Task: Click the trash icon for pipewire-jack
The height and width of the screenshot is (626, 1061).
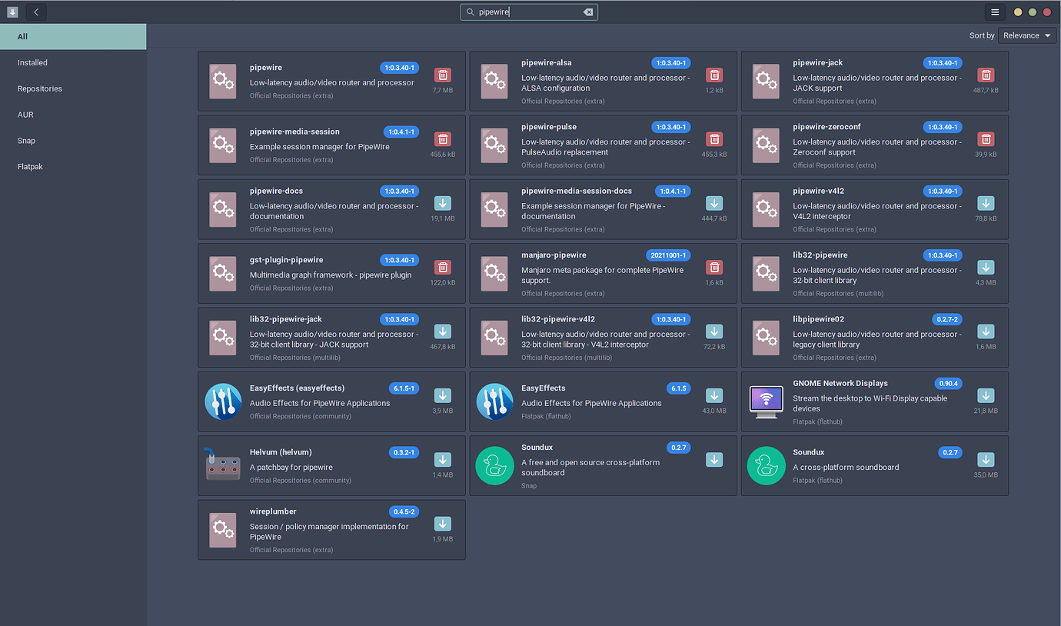Action: click(986, 75)
